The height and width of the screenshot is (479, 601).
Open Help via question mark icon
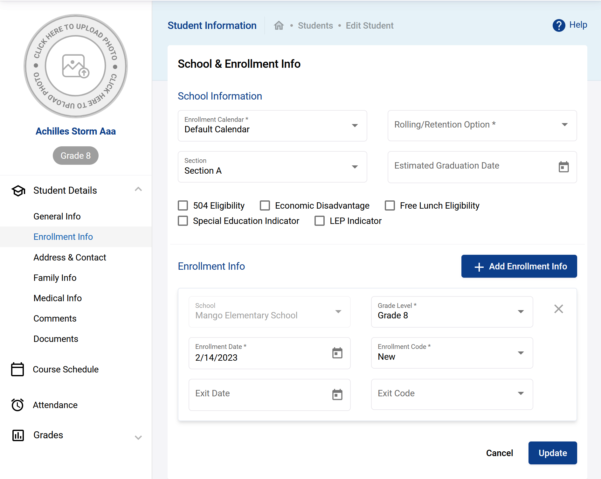pos(559,25)
